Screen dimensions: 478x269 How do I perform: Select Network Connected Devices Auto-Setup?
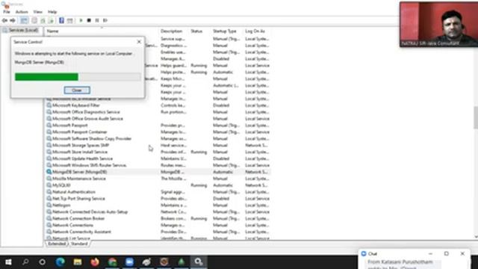(158, 212)
